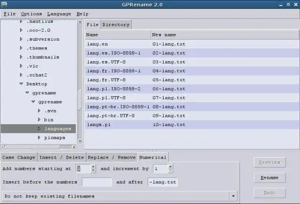
Task: Switch to the File tab
Action: (93, 25)
